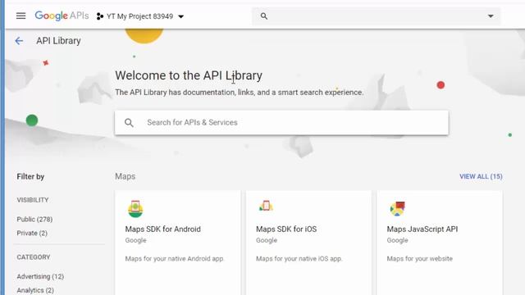Click 'Maps for your native Android app' description
This screenshot has width=525, height=295.
coord(175,259)
